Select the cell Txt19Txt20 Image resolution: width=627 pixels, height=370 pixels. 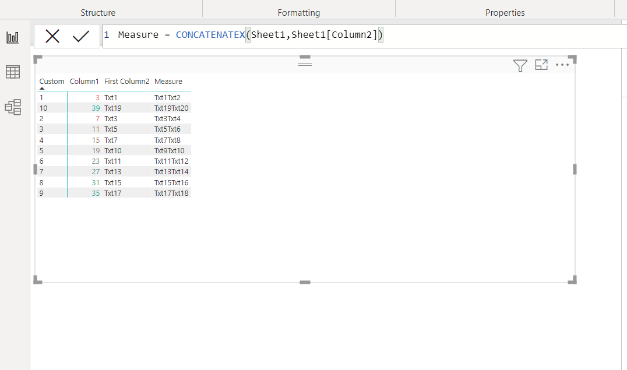coord(171,108)
